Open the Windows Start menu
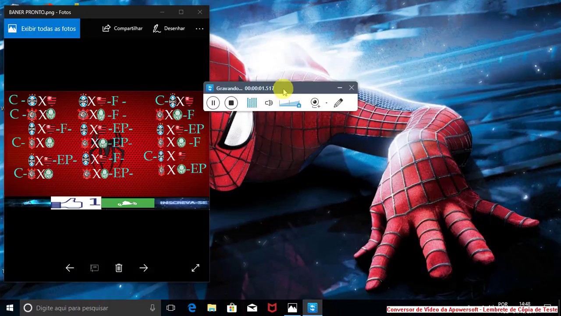The width and height of the screenshot is (561, 316). pyautogui.click(x=10, y=308)
